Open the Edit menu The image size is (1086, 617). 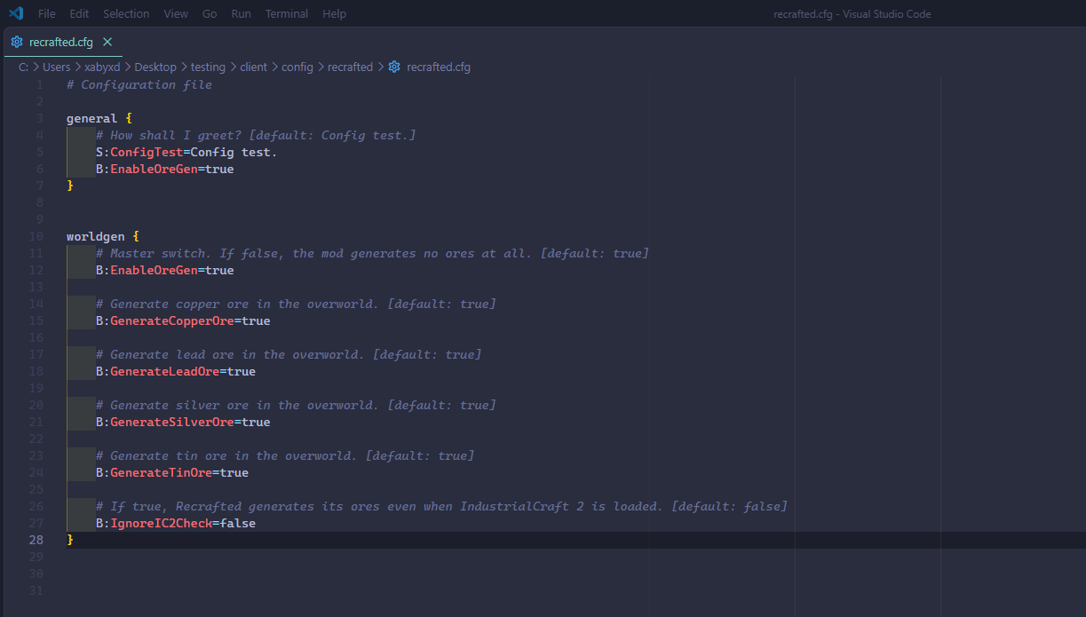click(79, 13)
